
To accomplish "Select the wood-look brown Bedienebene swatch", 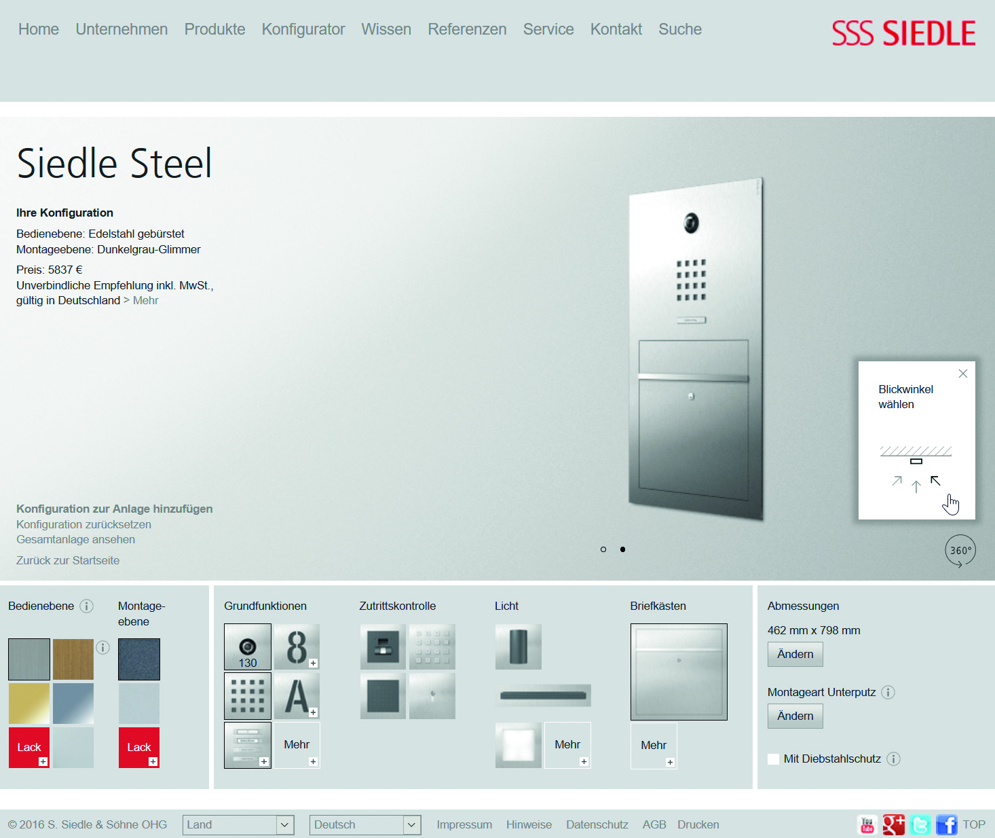I will [73, 659].
